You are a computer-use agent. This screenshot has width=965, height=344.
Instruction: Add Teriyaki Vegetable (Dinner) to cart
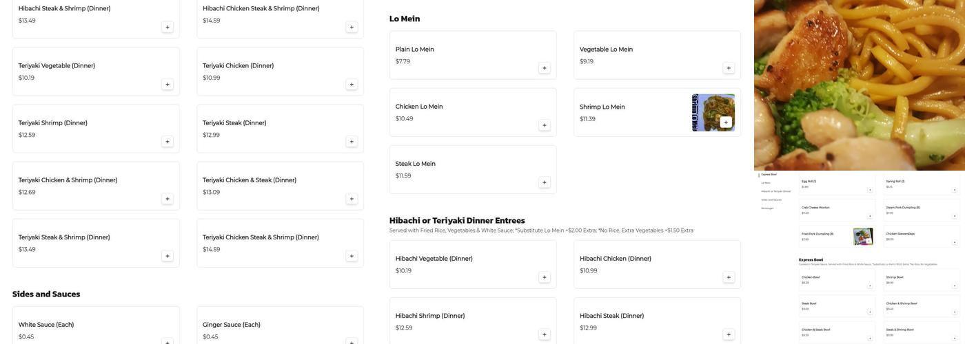coord(167,85)
